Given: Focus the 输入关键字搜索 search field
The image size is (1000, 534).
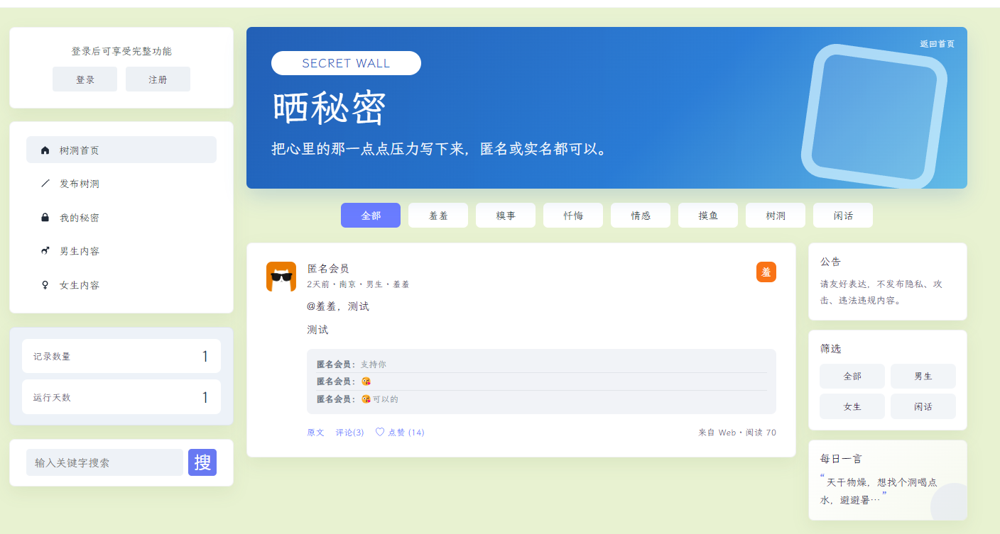Looking at the screenshot, I should click(104, 462).
